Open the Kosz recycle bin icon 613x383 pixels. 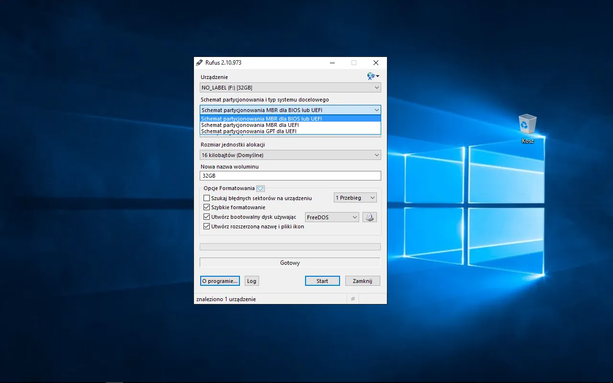527,125
